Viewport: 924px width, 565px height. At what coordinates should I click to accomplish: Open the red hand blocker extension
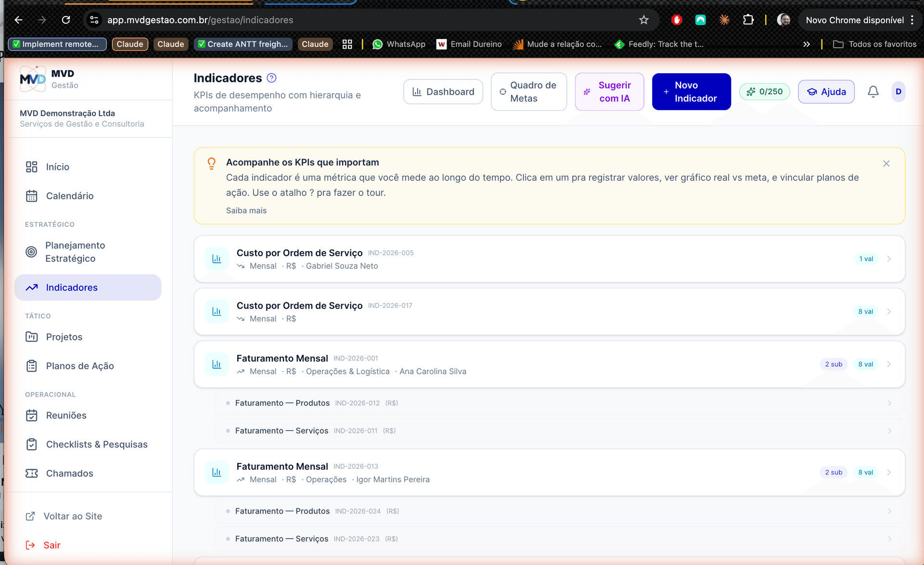(x=677, y=20)
